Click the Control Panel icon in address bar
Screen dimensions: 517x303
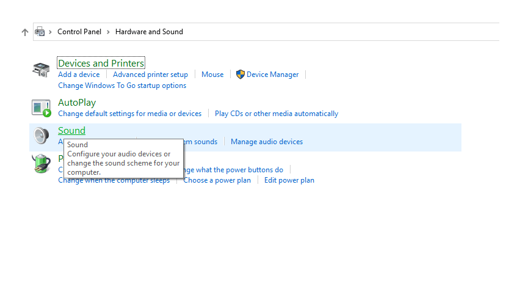40,32
